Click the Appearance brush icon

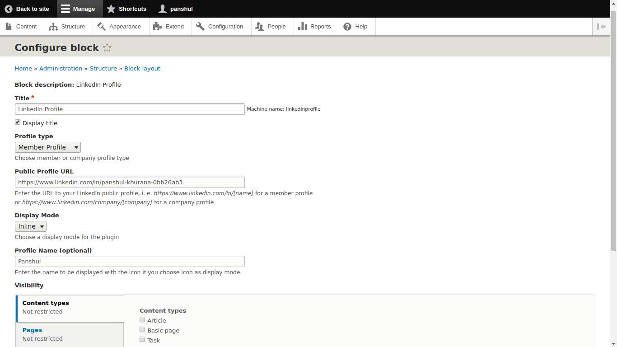tap(101, 26)
